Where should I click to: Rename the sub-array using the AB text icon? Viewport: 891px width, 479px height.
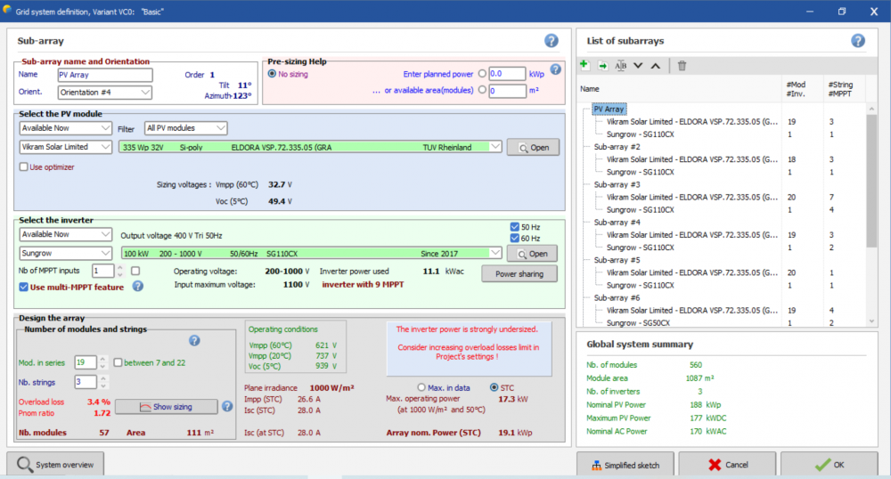pos(621,65)
